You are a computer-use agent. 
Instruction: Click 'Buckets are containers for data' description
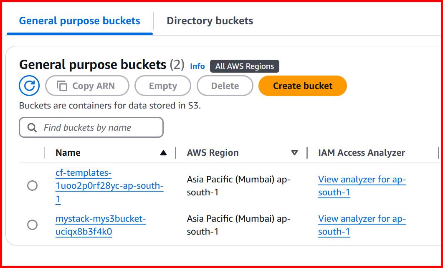click(x=110, y=106)
